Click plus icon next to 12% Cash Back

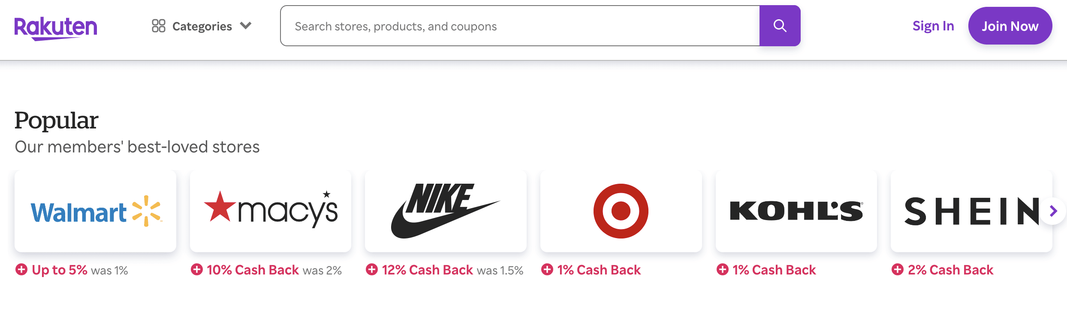(x=372, y=270)
